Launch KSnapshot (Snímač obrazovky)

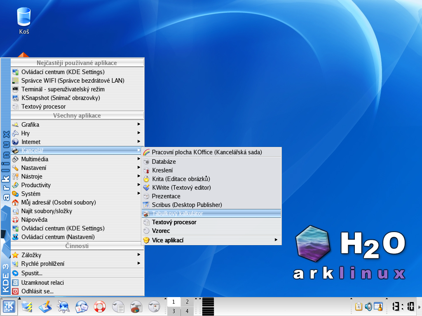(x=77, y=98)
